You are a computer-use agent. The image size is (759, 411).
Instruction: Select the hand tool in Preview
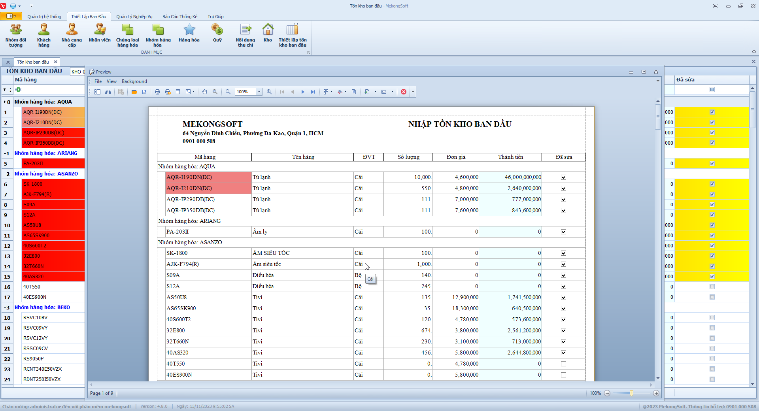[x=205, y=92]
